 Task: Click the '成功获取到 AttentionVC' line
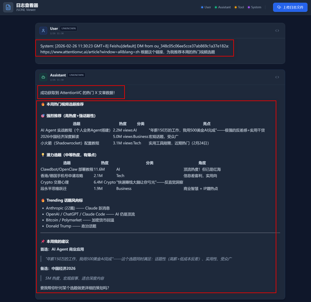(78, 93)
